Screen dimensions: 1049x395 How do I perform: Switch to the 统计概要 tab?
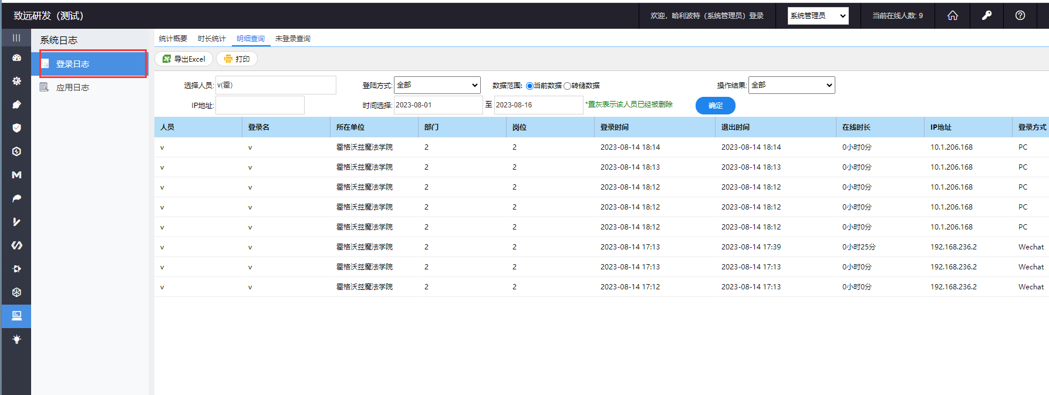pyautogui.click(x=173, y=39)
